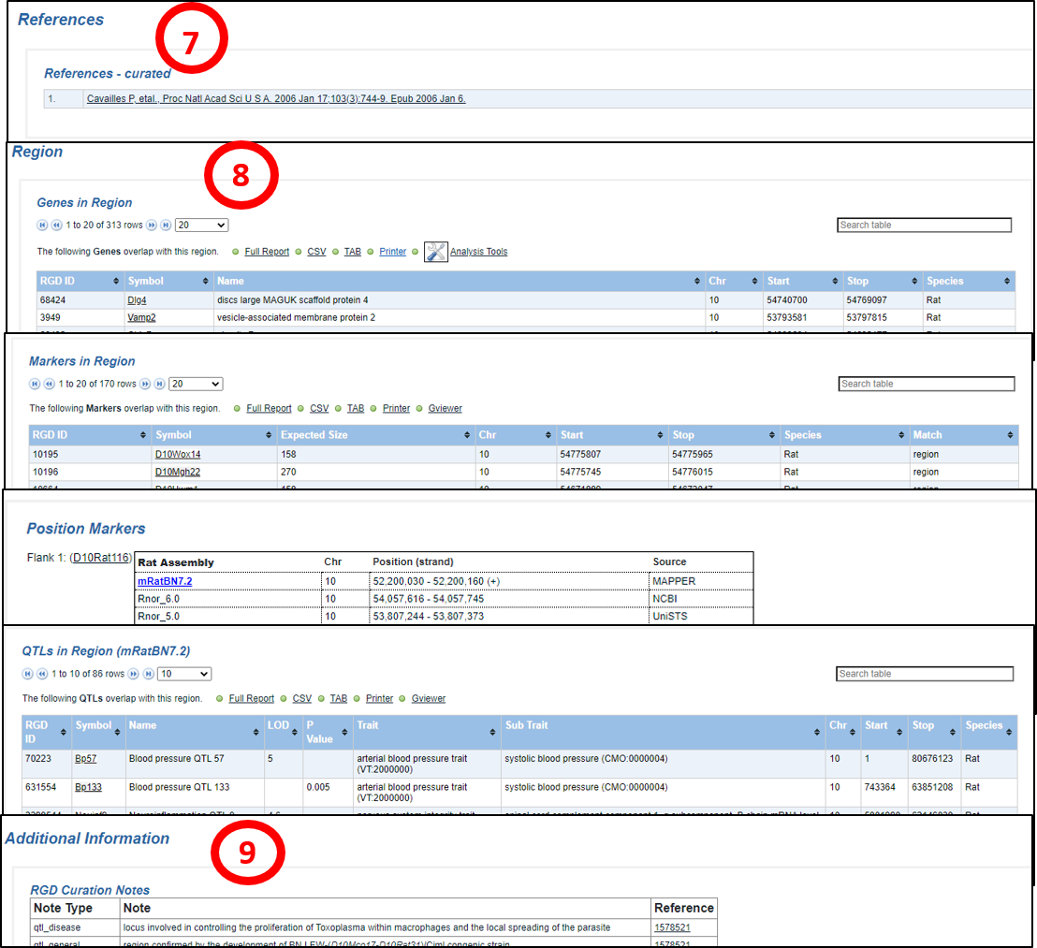Viewport: 1037px width, 948px height.
Task: Go to next page of Markers table
Action: [146, 384]
